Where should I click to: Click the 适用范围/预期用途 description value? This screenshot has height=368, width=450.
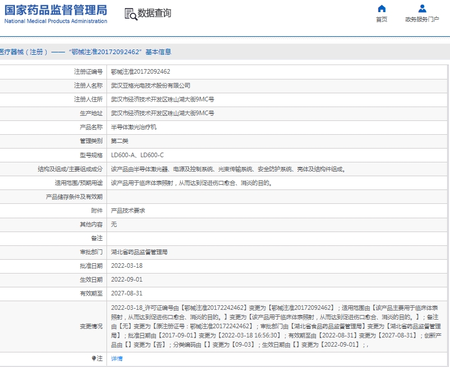pos(192,183)
